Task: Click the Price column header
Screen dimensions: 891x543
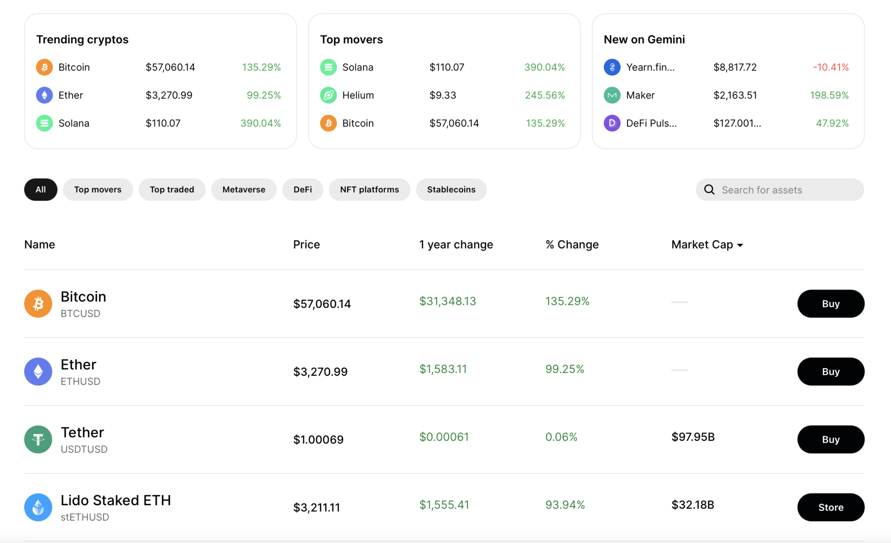Action: click(306, 244)
